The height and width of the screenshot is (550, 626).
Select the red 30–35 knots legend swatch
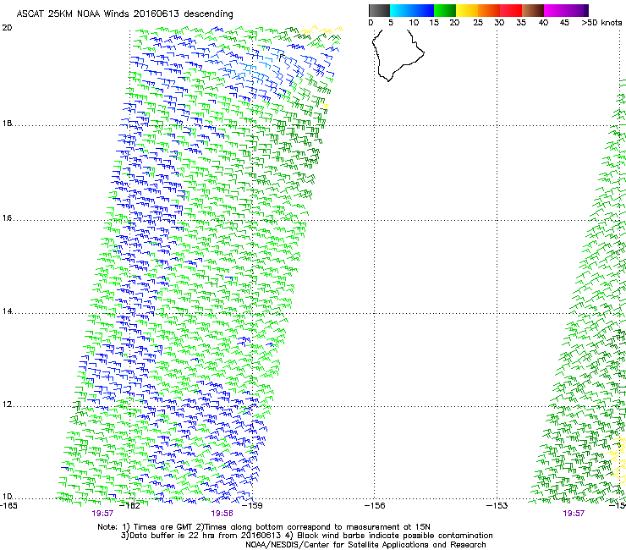511,10
